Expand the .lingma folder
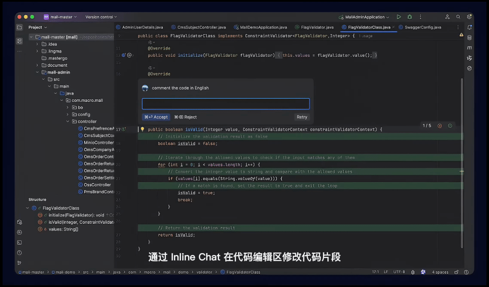The height and width of the screenshot is (287, 489). coord(37,51)
